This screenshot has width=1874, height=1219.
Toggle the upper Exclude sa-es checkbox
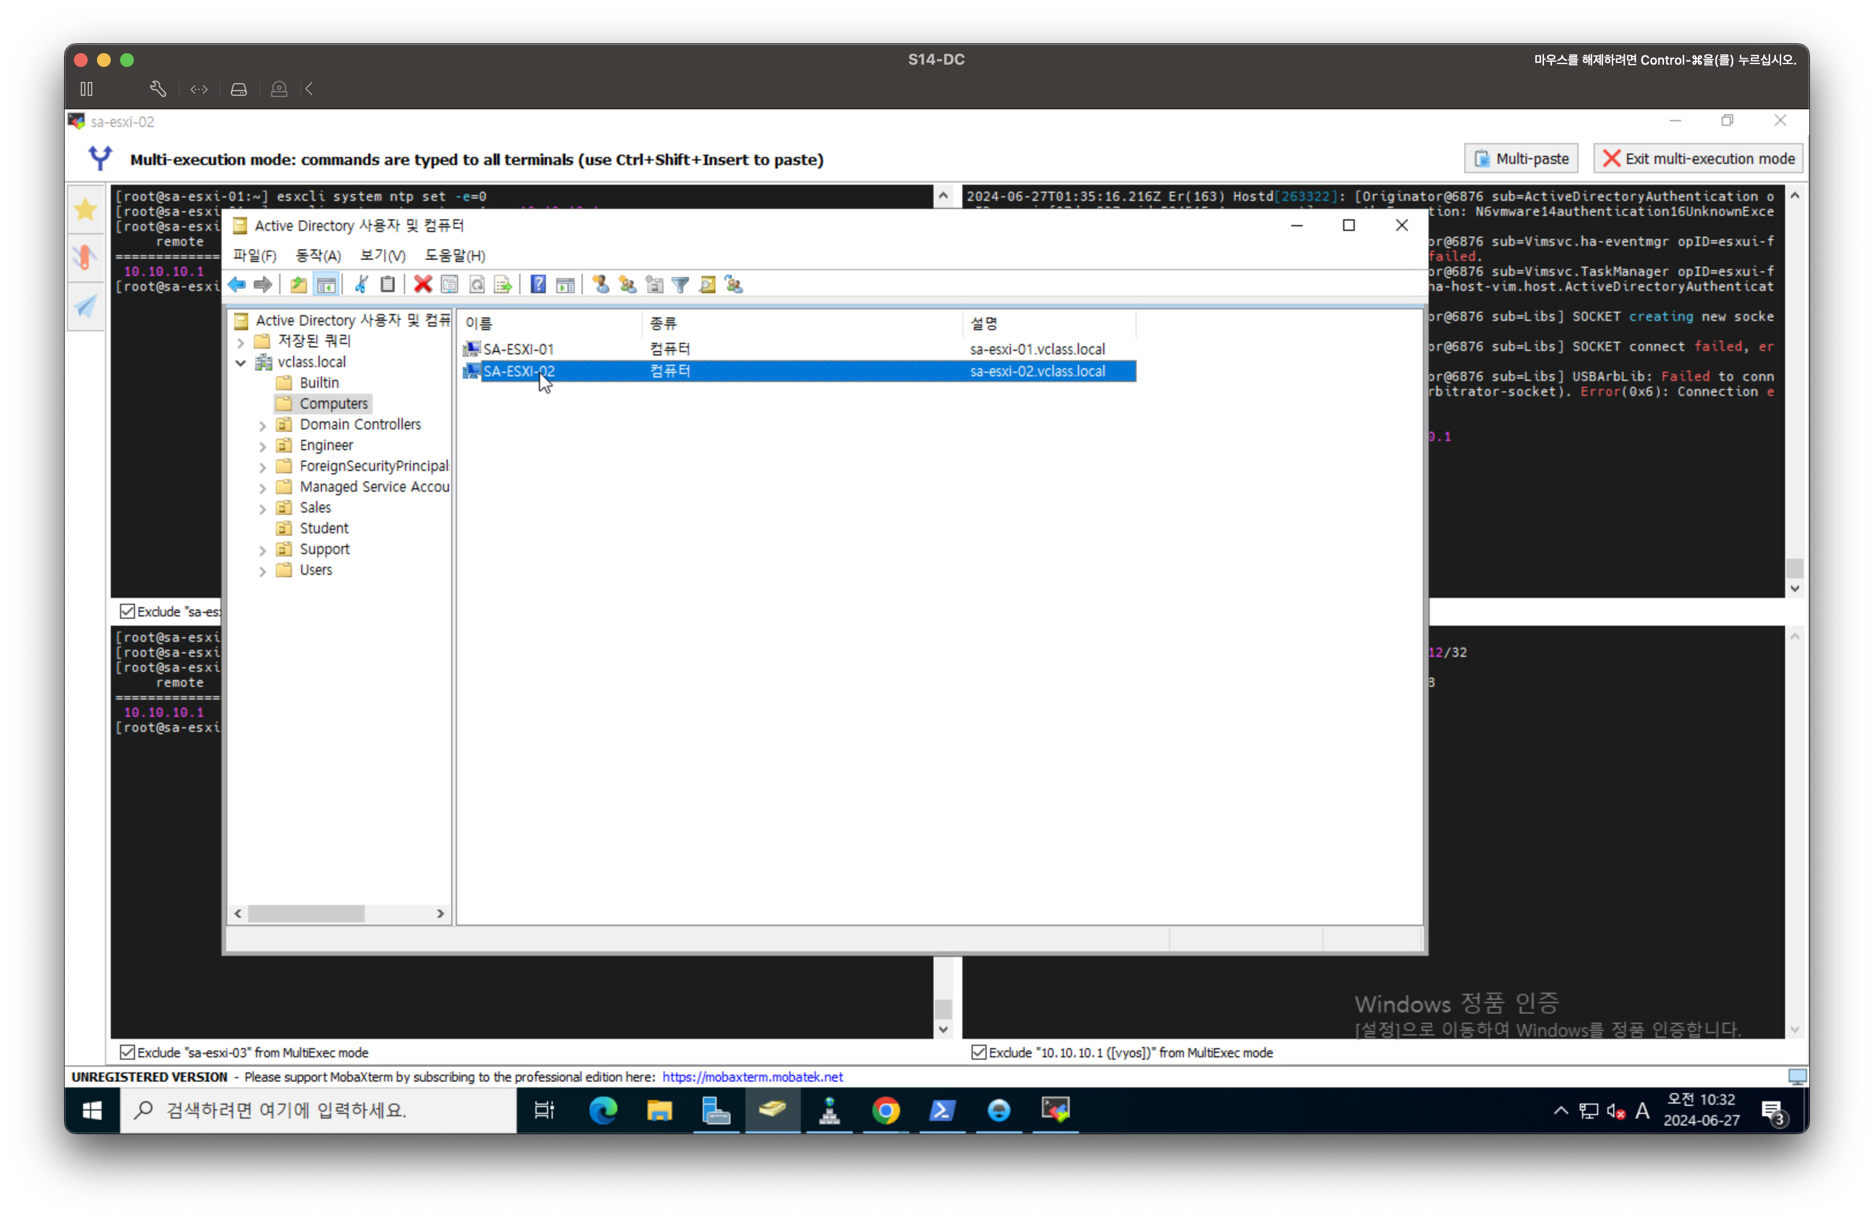click(127, 611)
